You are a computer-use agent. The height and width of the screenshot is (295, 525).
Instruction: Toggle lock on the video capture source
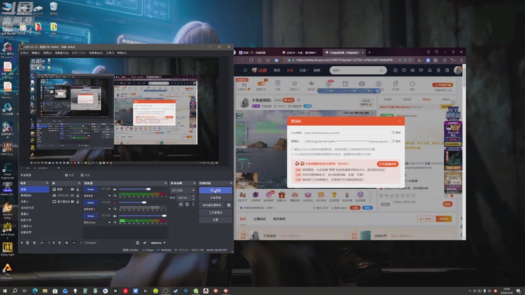coord(77,195)
